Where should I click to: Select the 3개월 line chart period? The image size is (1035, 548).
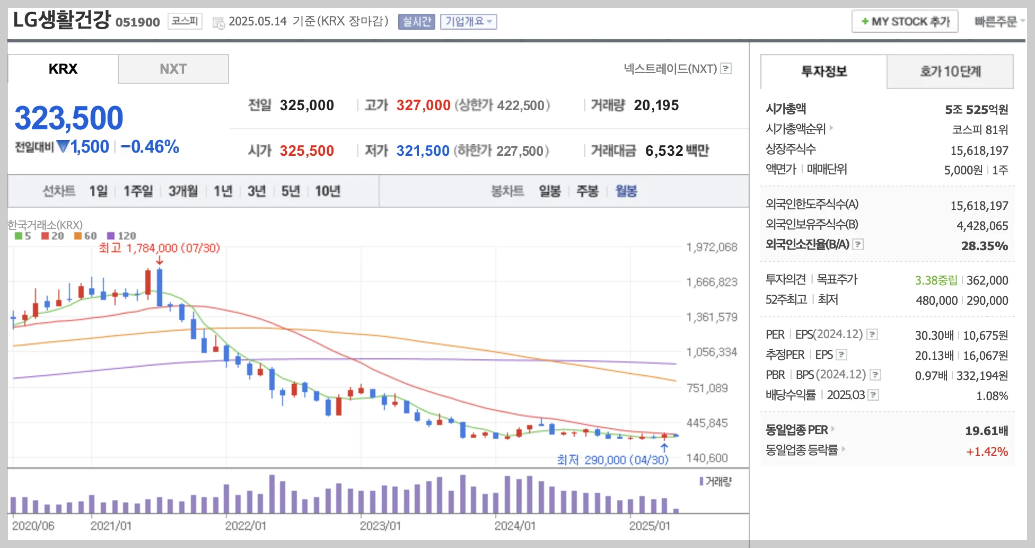pyautogui.click(x=183, y=191)
